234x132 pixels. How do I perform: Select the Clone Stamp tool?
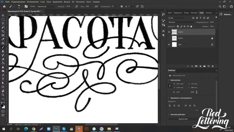3,51
